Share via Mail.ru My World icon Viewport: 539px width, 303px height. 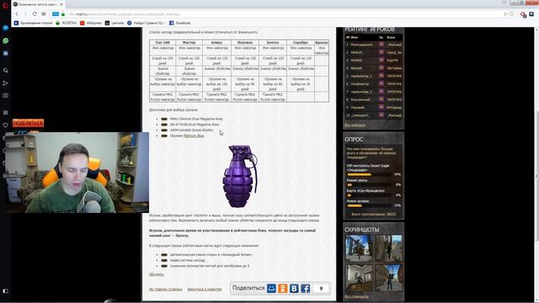[x=271, y=288]
